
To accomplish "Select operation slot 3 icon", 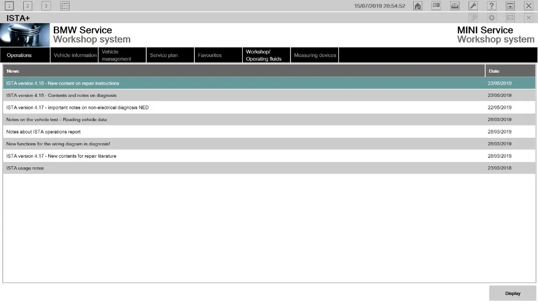I will pos(46,6).
